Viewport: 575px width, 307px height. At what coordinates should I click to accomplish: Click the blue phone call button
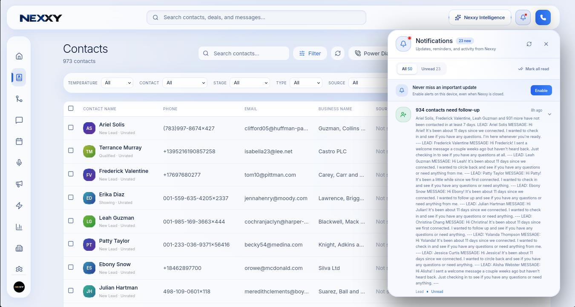tap(543, 17)
